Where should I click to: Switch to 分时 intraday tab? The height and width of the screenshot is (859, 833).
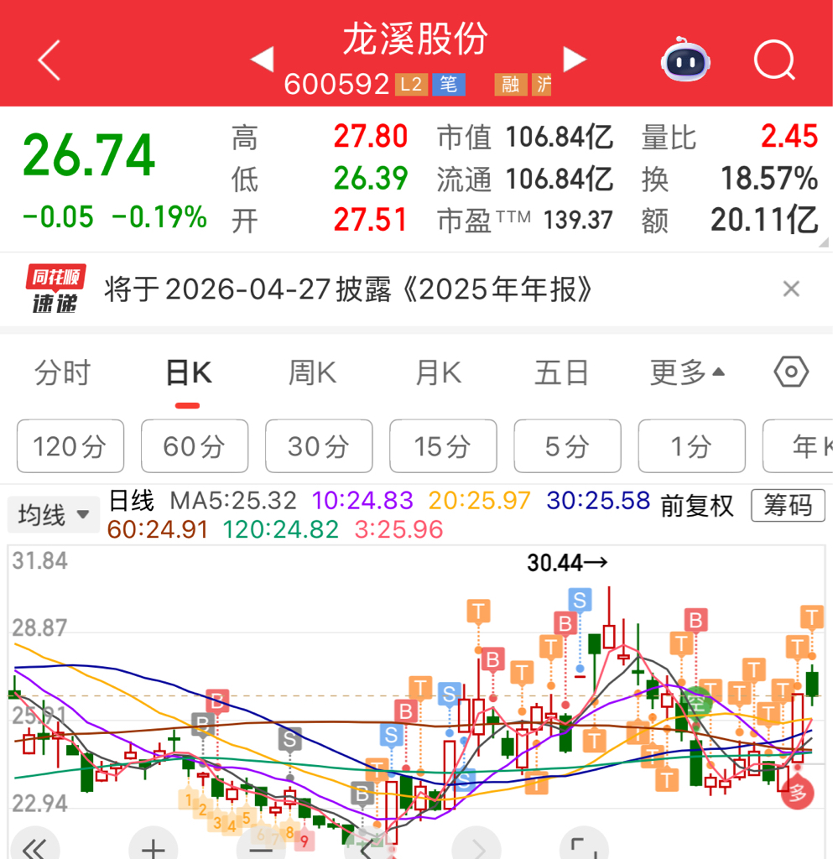[62, 373]
